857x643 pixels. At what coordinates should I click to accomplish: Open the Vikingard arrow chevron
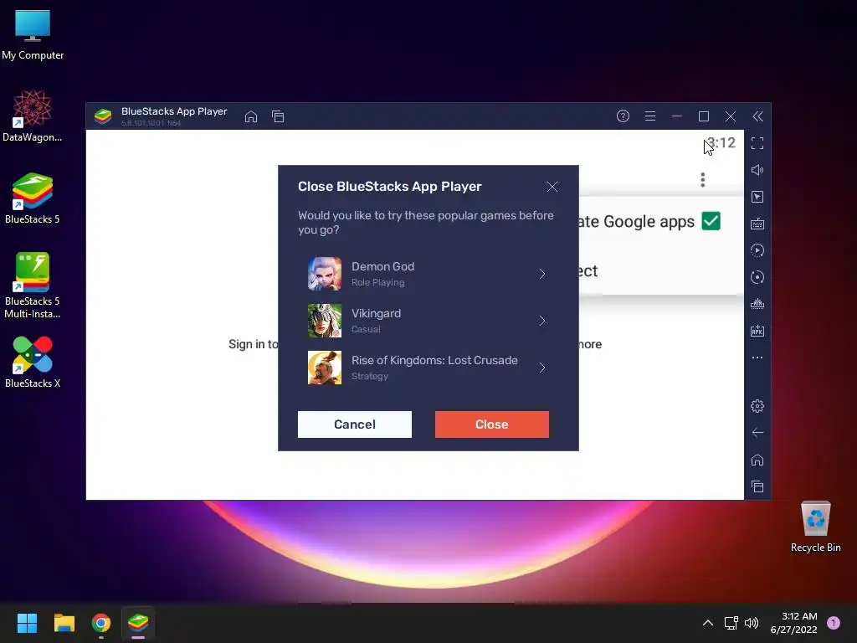pyautogui.click(x=542, y=321)
